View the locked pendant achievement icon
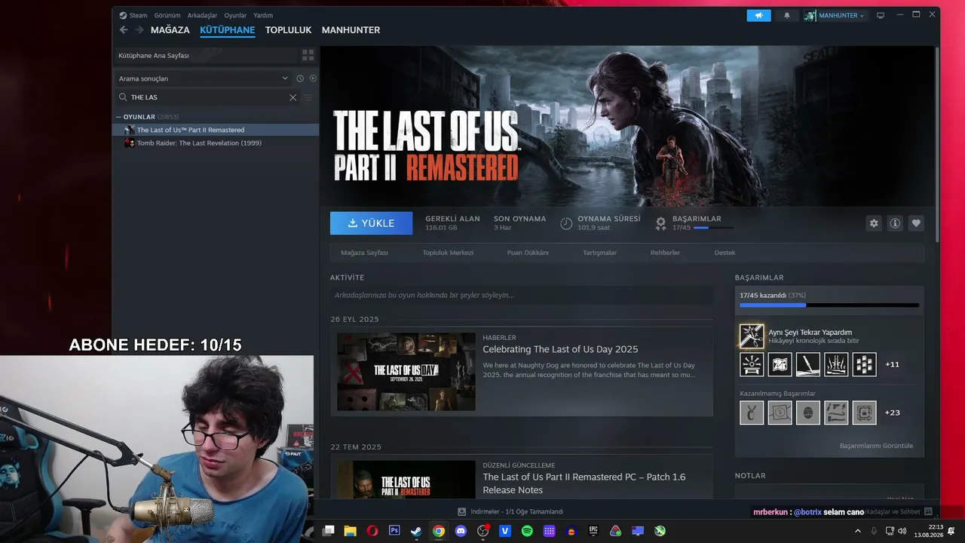This screenshot has width=965, height=543. pos(752,413)
